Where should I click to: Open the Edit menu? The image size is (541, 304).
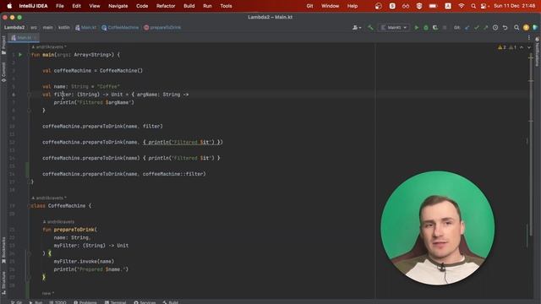[77, 6]
